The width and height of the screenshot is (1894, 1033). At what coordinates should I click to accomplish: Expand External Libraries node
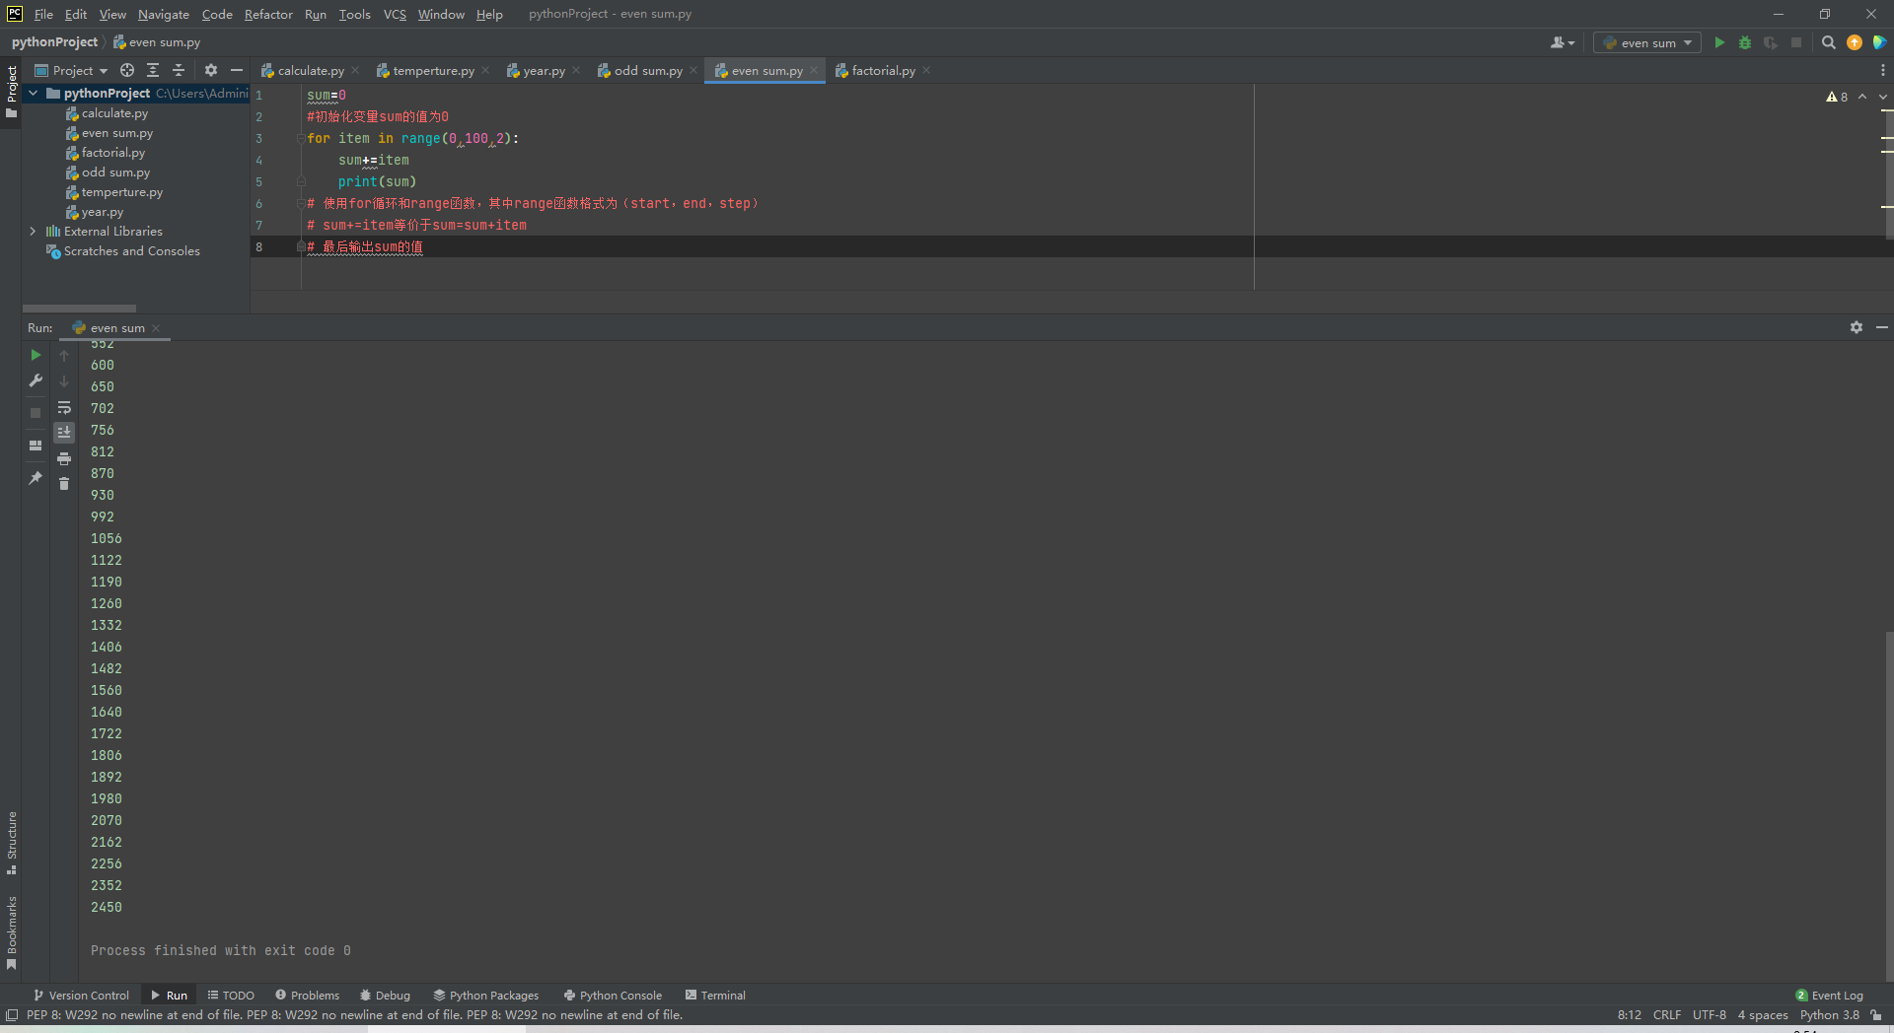pyautogui.click(x=34, y=232)
